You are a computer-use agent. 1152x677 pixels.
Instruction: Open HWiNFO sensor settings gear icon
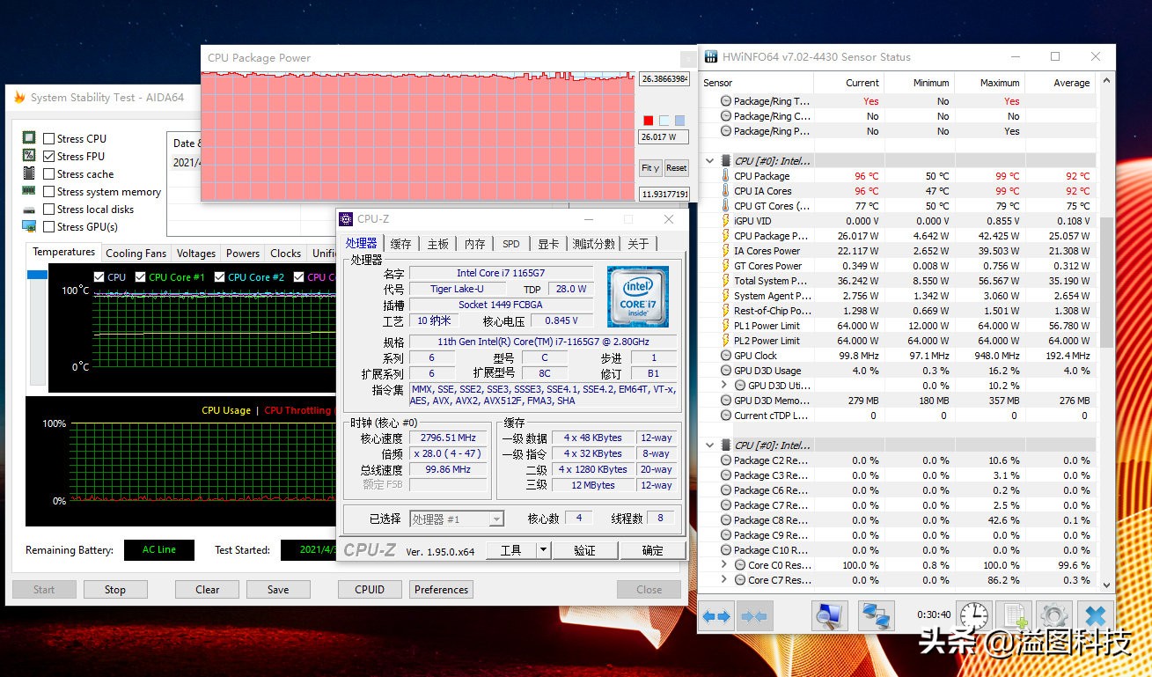(1053, 615)
